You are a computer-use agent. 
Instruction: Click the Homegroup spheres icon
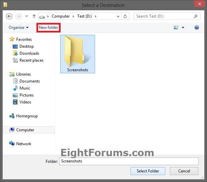pyautogui.click(x=12, y=116)
